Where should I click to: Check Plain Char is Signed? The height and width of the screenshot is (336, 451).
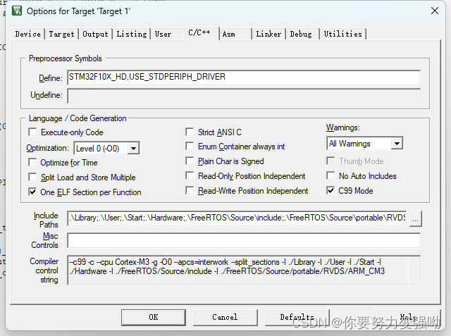(x=190, y=161)
